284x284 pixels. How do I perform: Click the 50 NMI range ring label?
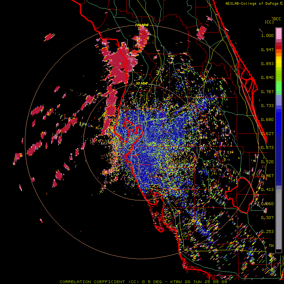coord(142,83)
